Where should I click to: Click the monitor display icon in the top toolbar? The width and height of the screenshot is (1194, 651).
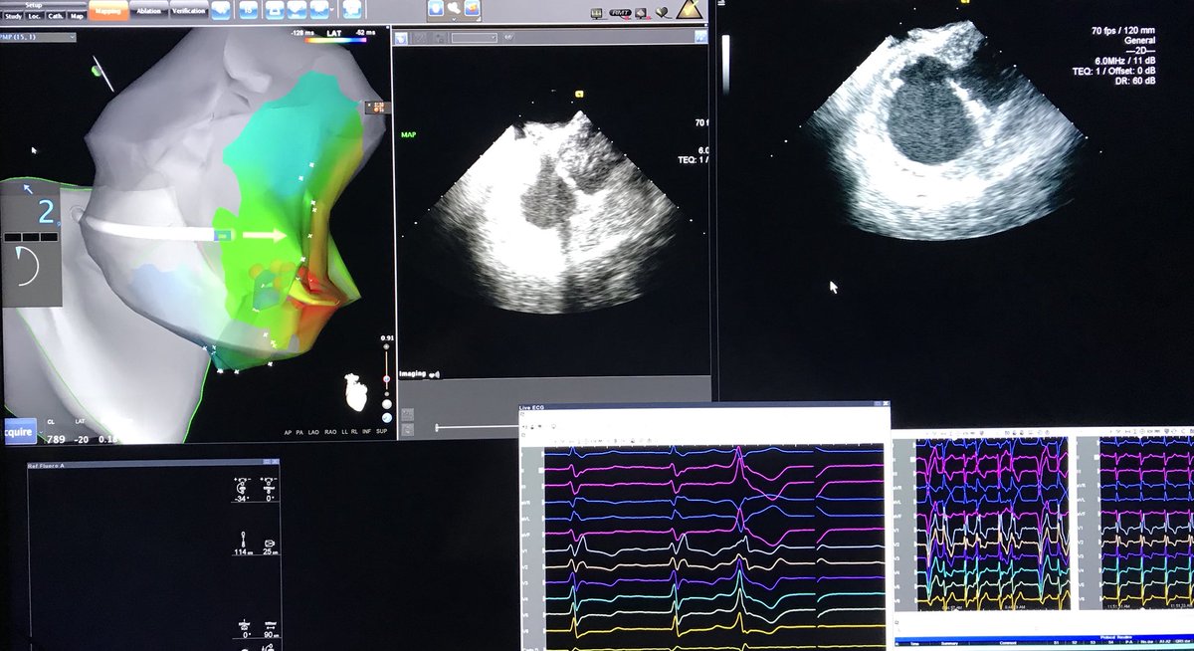(x=596, y=13)
